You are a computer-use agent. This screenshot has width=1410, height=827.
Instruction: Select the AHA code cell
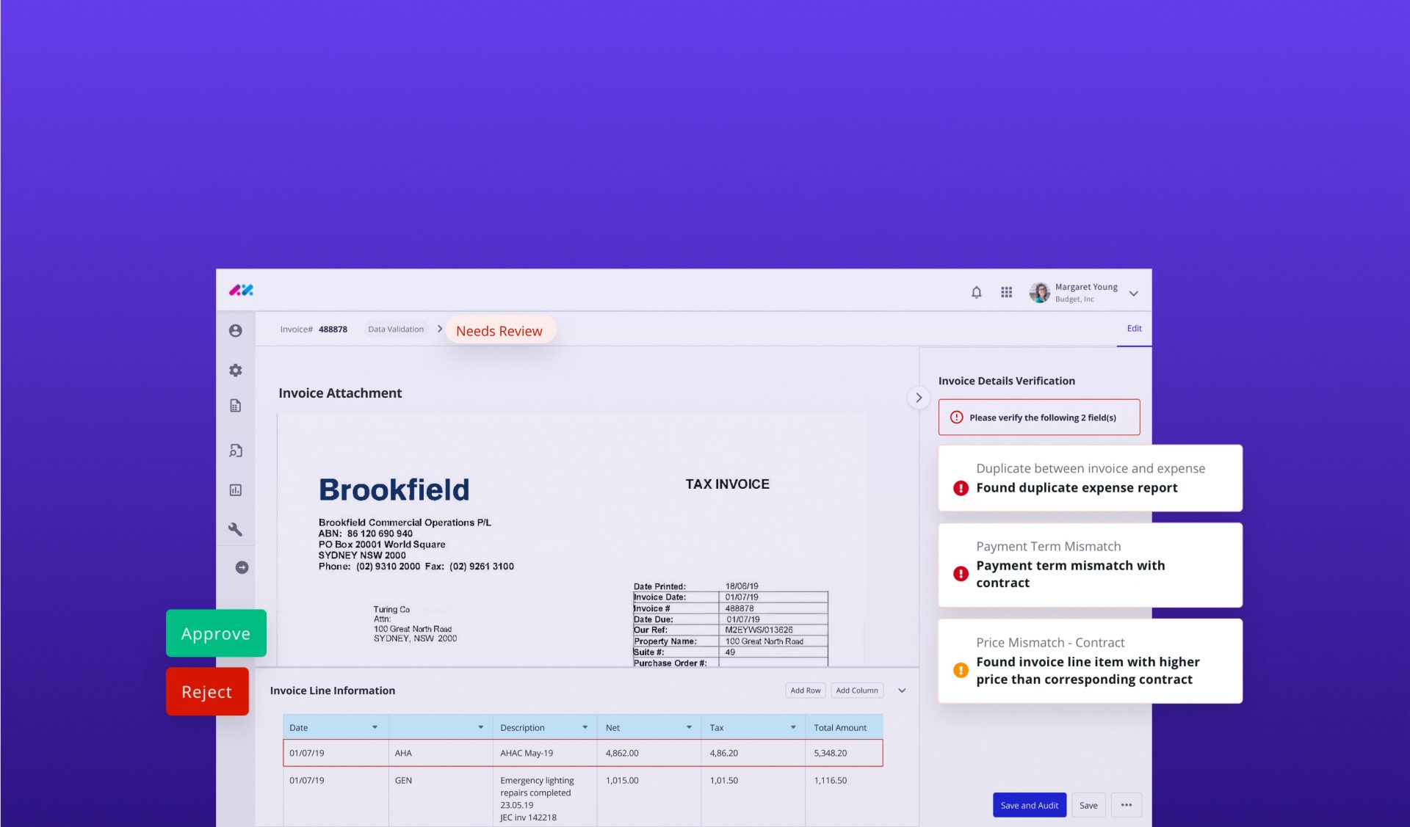(441, 753)
